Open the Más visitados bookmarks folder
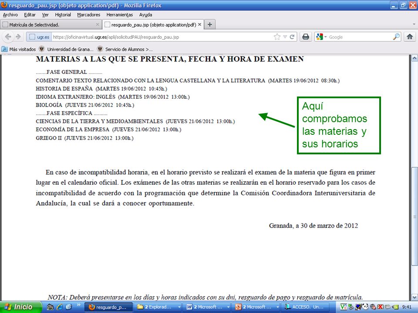 coord(19,49)
